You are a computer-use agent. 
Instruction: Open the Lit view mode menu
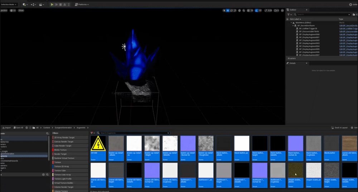(x=13, y=10)
